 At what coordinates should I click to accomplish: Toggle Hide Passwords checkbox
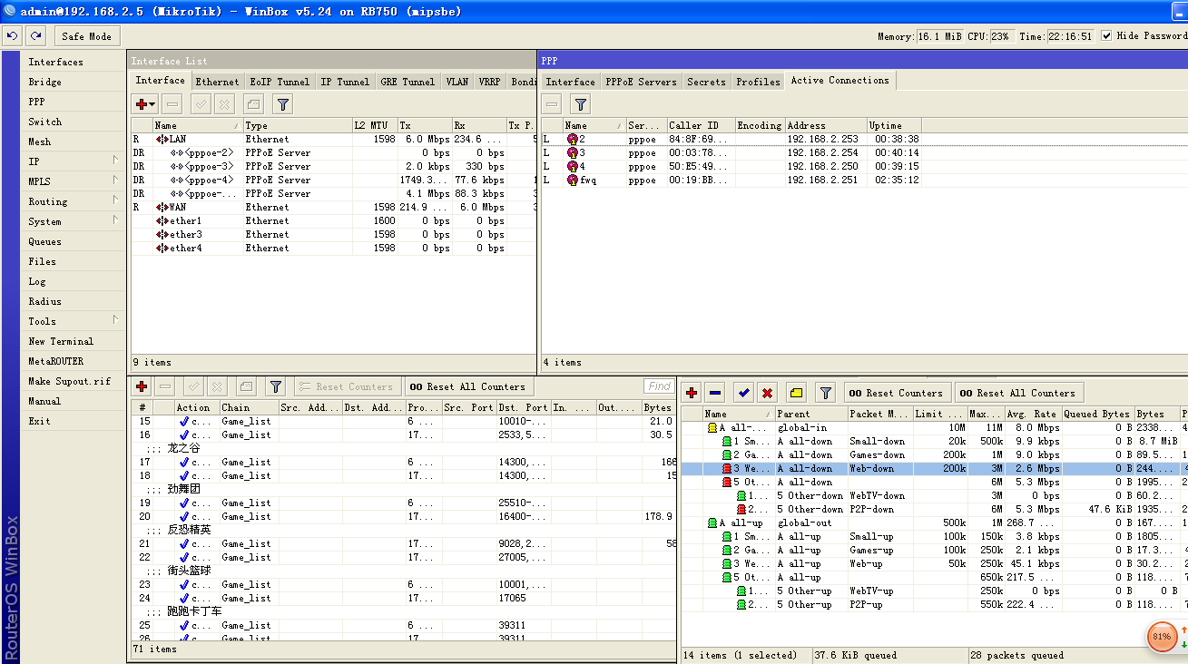pyautogui.click(x=1106, y=35)
